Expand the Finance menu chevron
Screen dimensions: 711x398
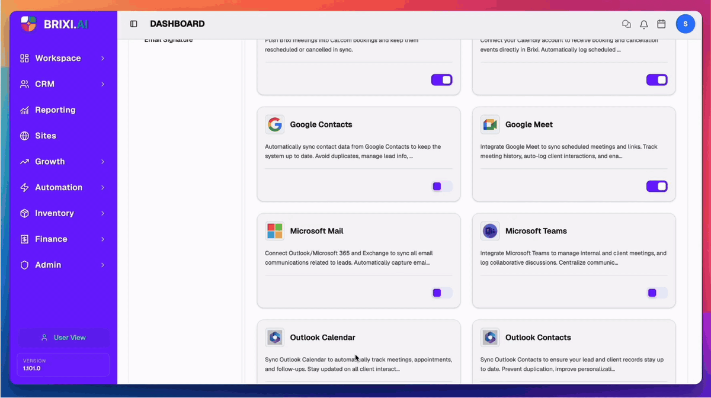point(103,239)
